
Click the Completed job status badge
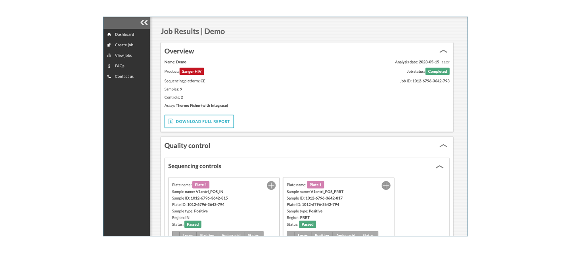(437, 72)
